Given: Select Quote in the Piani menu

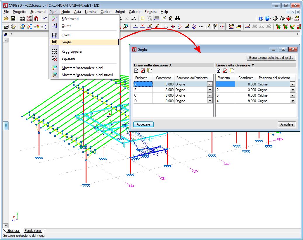Looking at the screenshot, I should 84,26.
